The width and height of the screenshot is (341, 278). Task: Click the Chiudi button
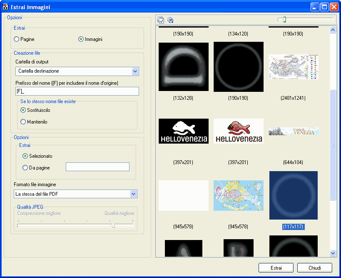click(315, 268)
